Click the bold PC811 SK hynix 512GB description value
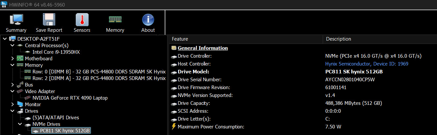 (354, 72)
